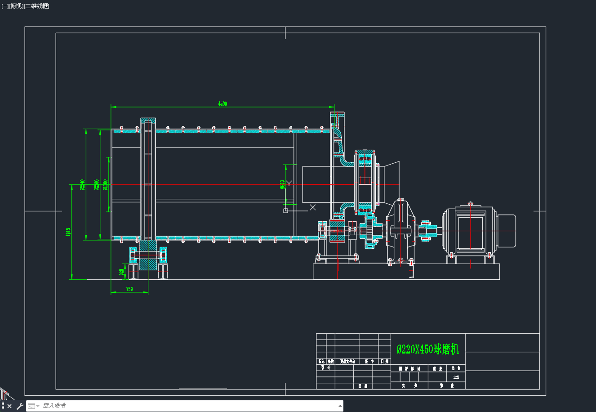Open the 俯视 view controls menu

click(x=16, y=6)
